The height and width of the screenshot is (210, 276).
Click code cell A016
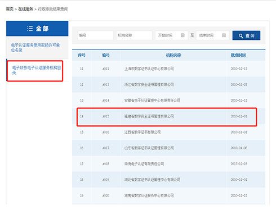tap(106, 132)
